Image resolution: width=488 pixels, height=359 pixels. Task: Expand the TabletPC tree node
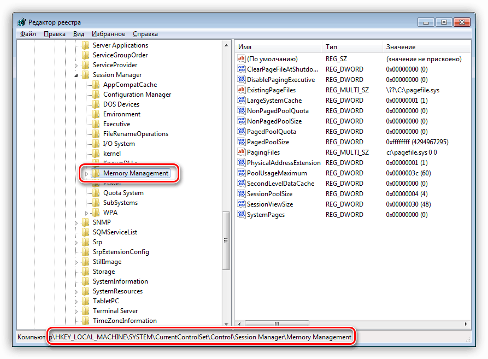[77, 302]
